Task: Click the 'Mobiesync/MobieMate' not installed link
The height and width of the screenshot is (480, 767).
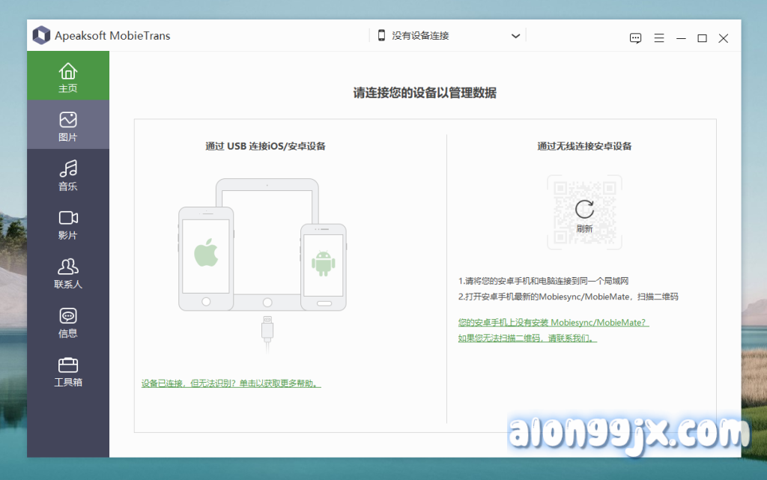Action: [x=553, y=323]
